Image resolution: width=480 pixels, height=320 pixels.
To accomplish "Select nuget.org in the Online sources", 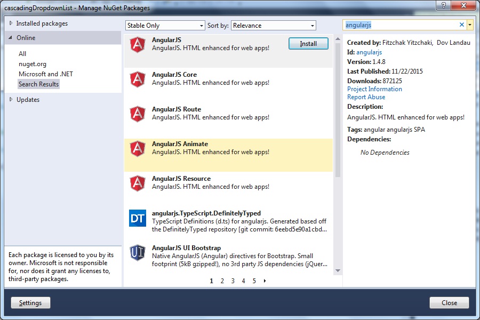I will click(31, 63).
